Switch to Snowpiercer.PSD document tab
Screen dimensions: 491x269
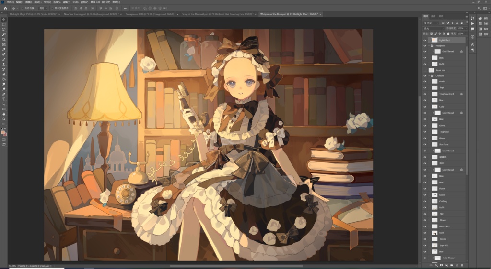tap(150, 14)
